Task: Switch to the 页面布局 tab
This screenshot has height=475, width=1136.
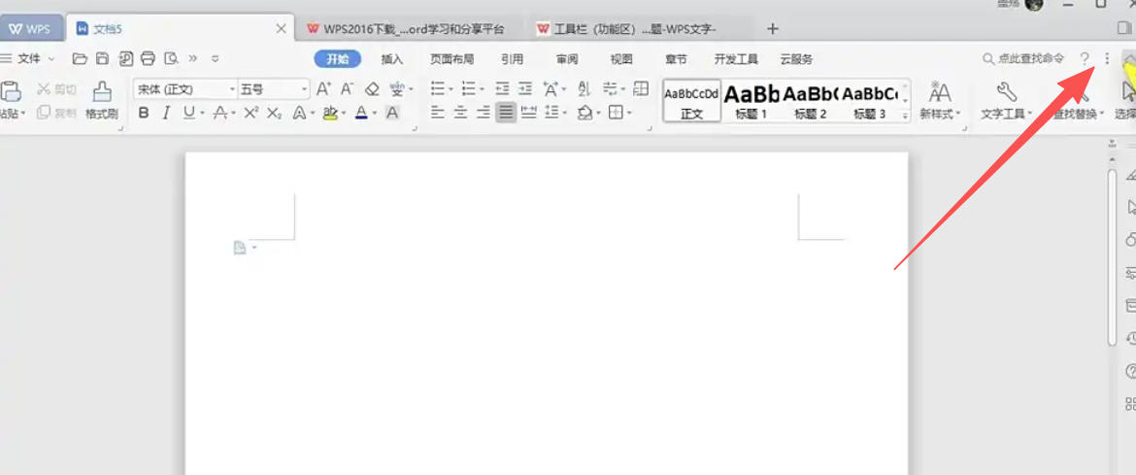Action: coord(452,59)
